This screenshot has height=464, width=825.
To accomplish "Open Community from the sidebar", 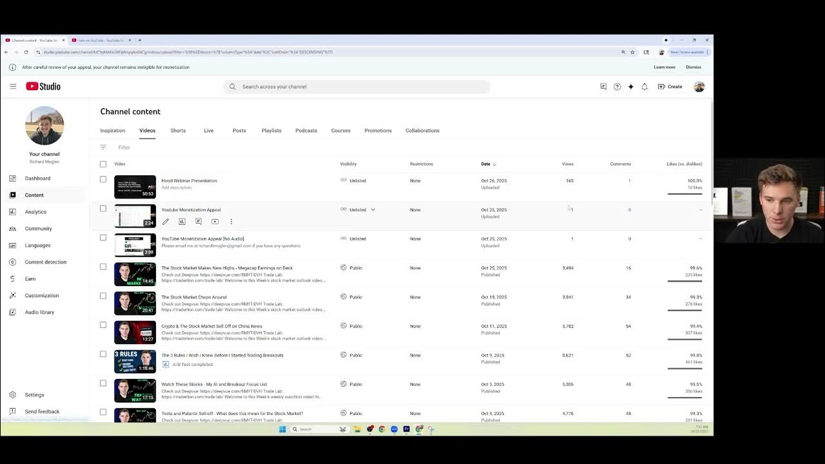I will tap(38, 229).
